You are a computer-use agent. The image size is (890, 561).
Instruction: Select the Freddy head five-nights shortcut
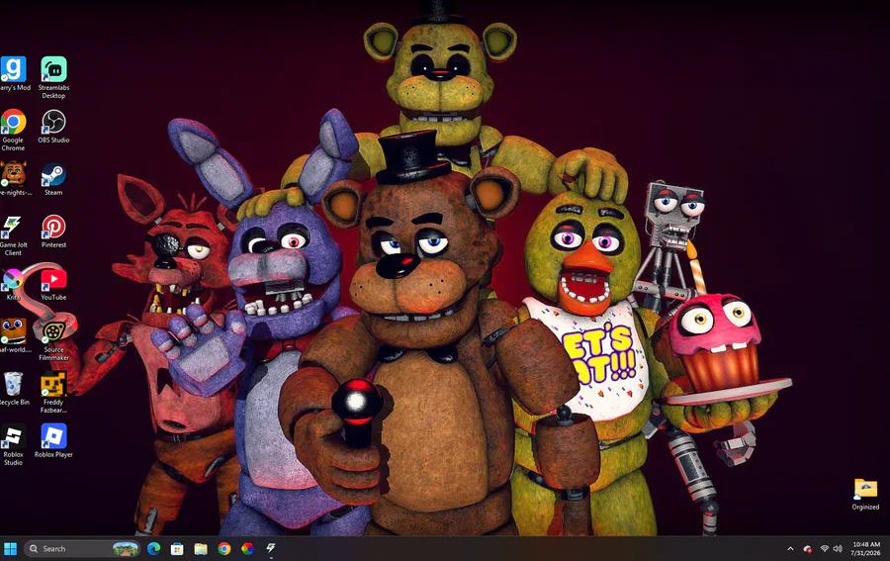(14, 178)
